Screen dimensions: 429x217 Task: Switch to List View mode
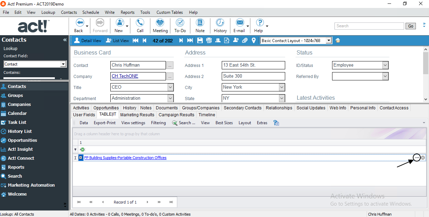coord(117,40)
